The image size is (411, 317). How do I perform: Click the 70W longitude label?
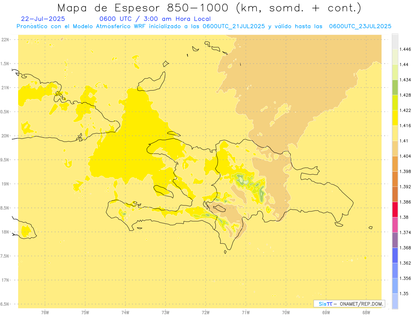click(x=286, y=313)
